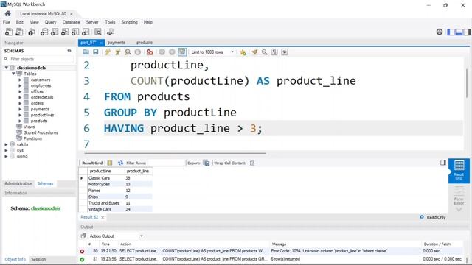Expand the sakila schema
Screen dimensions: 472x265
coord(6,144)
